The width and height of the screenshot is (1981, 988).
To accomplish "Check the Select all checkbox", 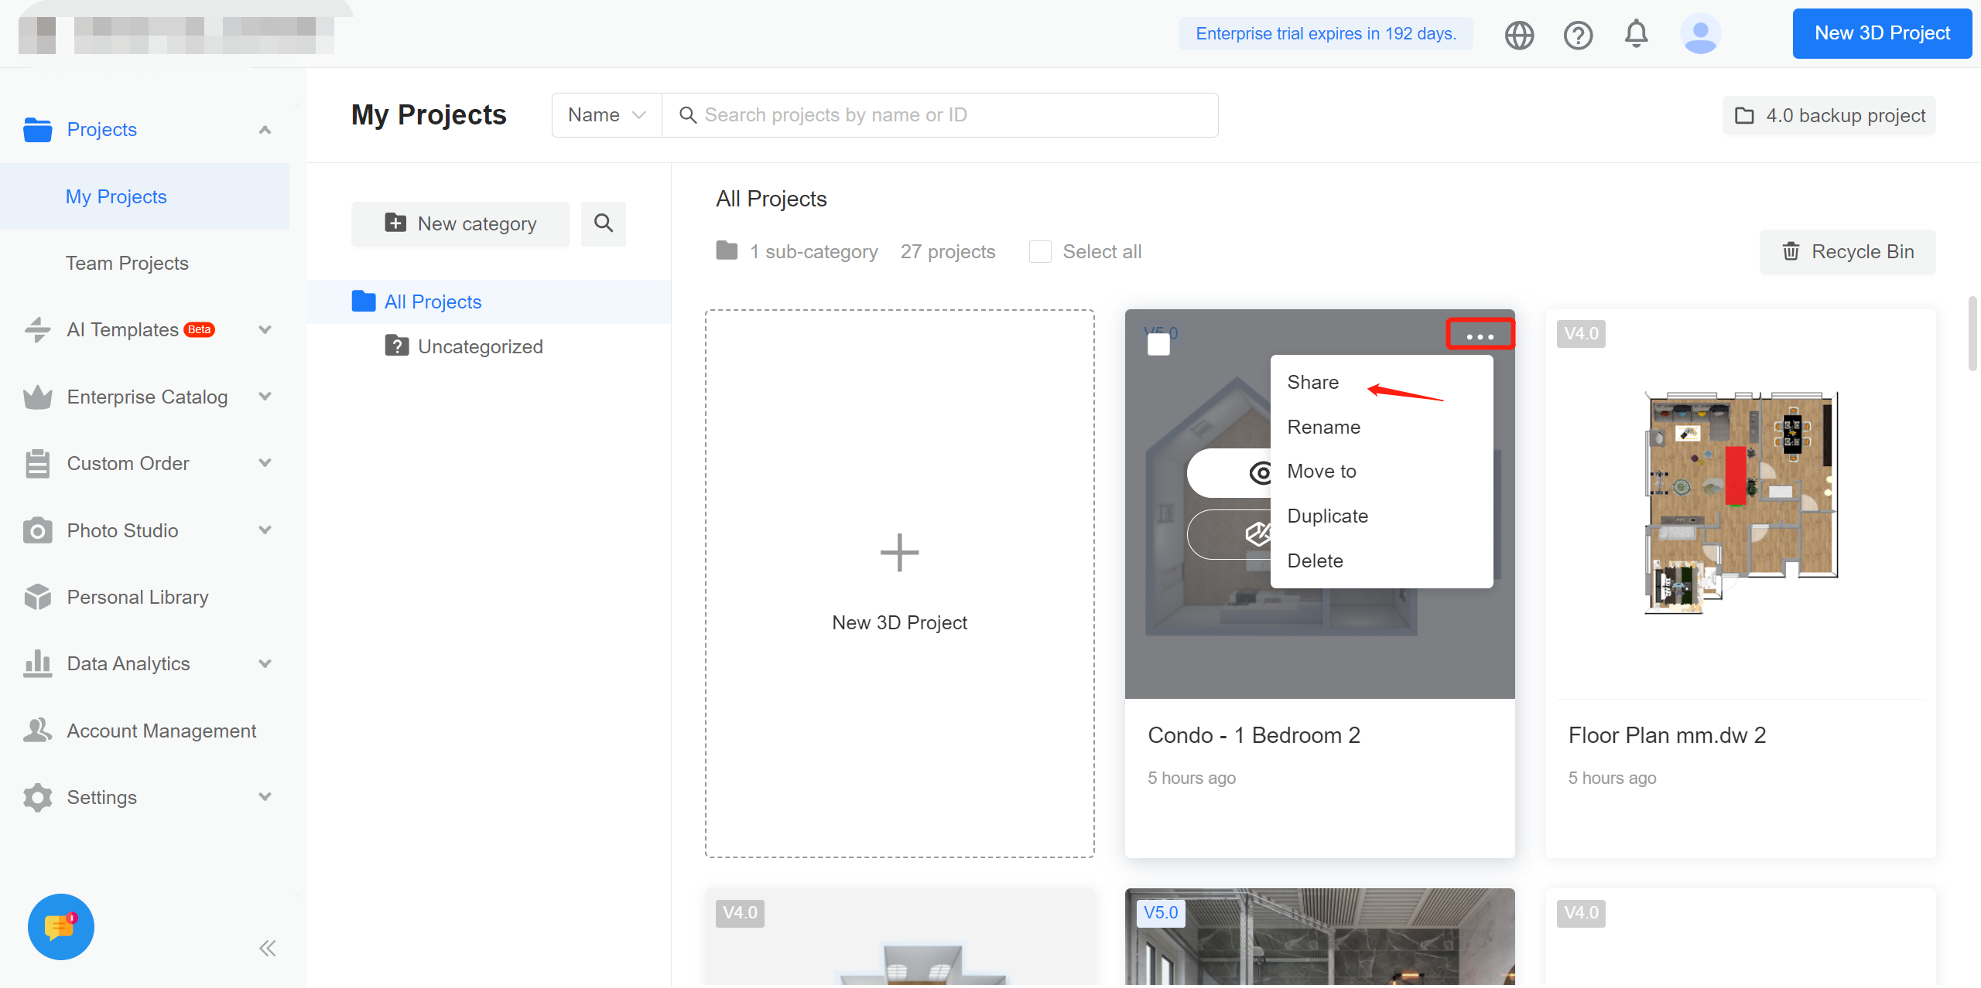I will [1040, 252].
